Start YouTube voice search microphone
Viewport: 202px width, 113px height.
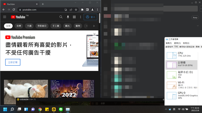tap(68, 17)
